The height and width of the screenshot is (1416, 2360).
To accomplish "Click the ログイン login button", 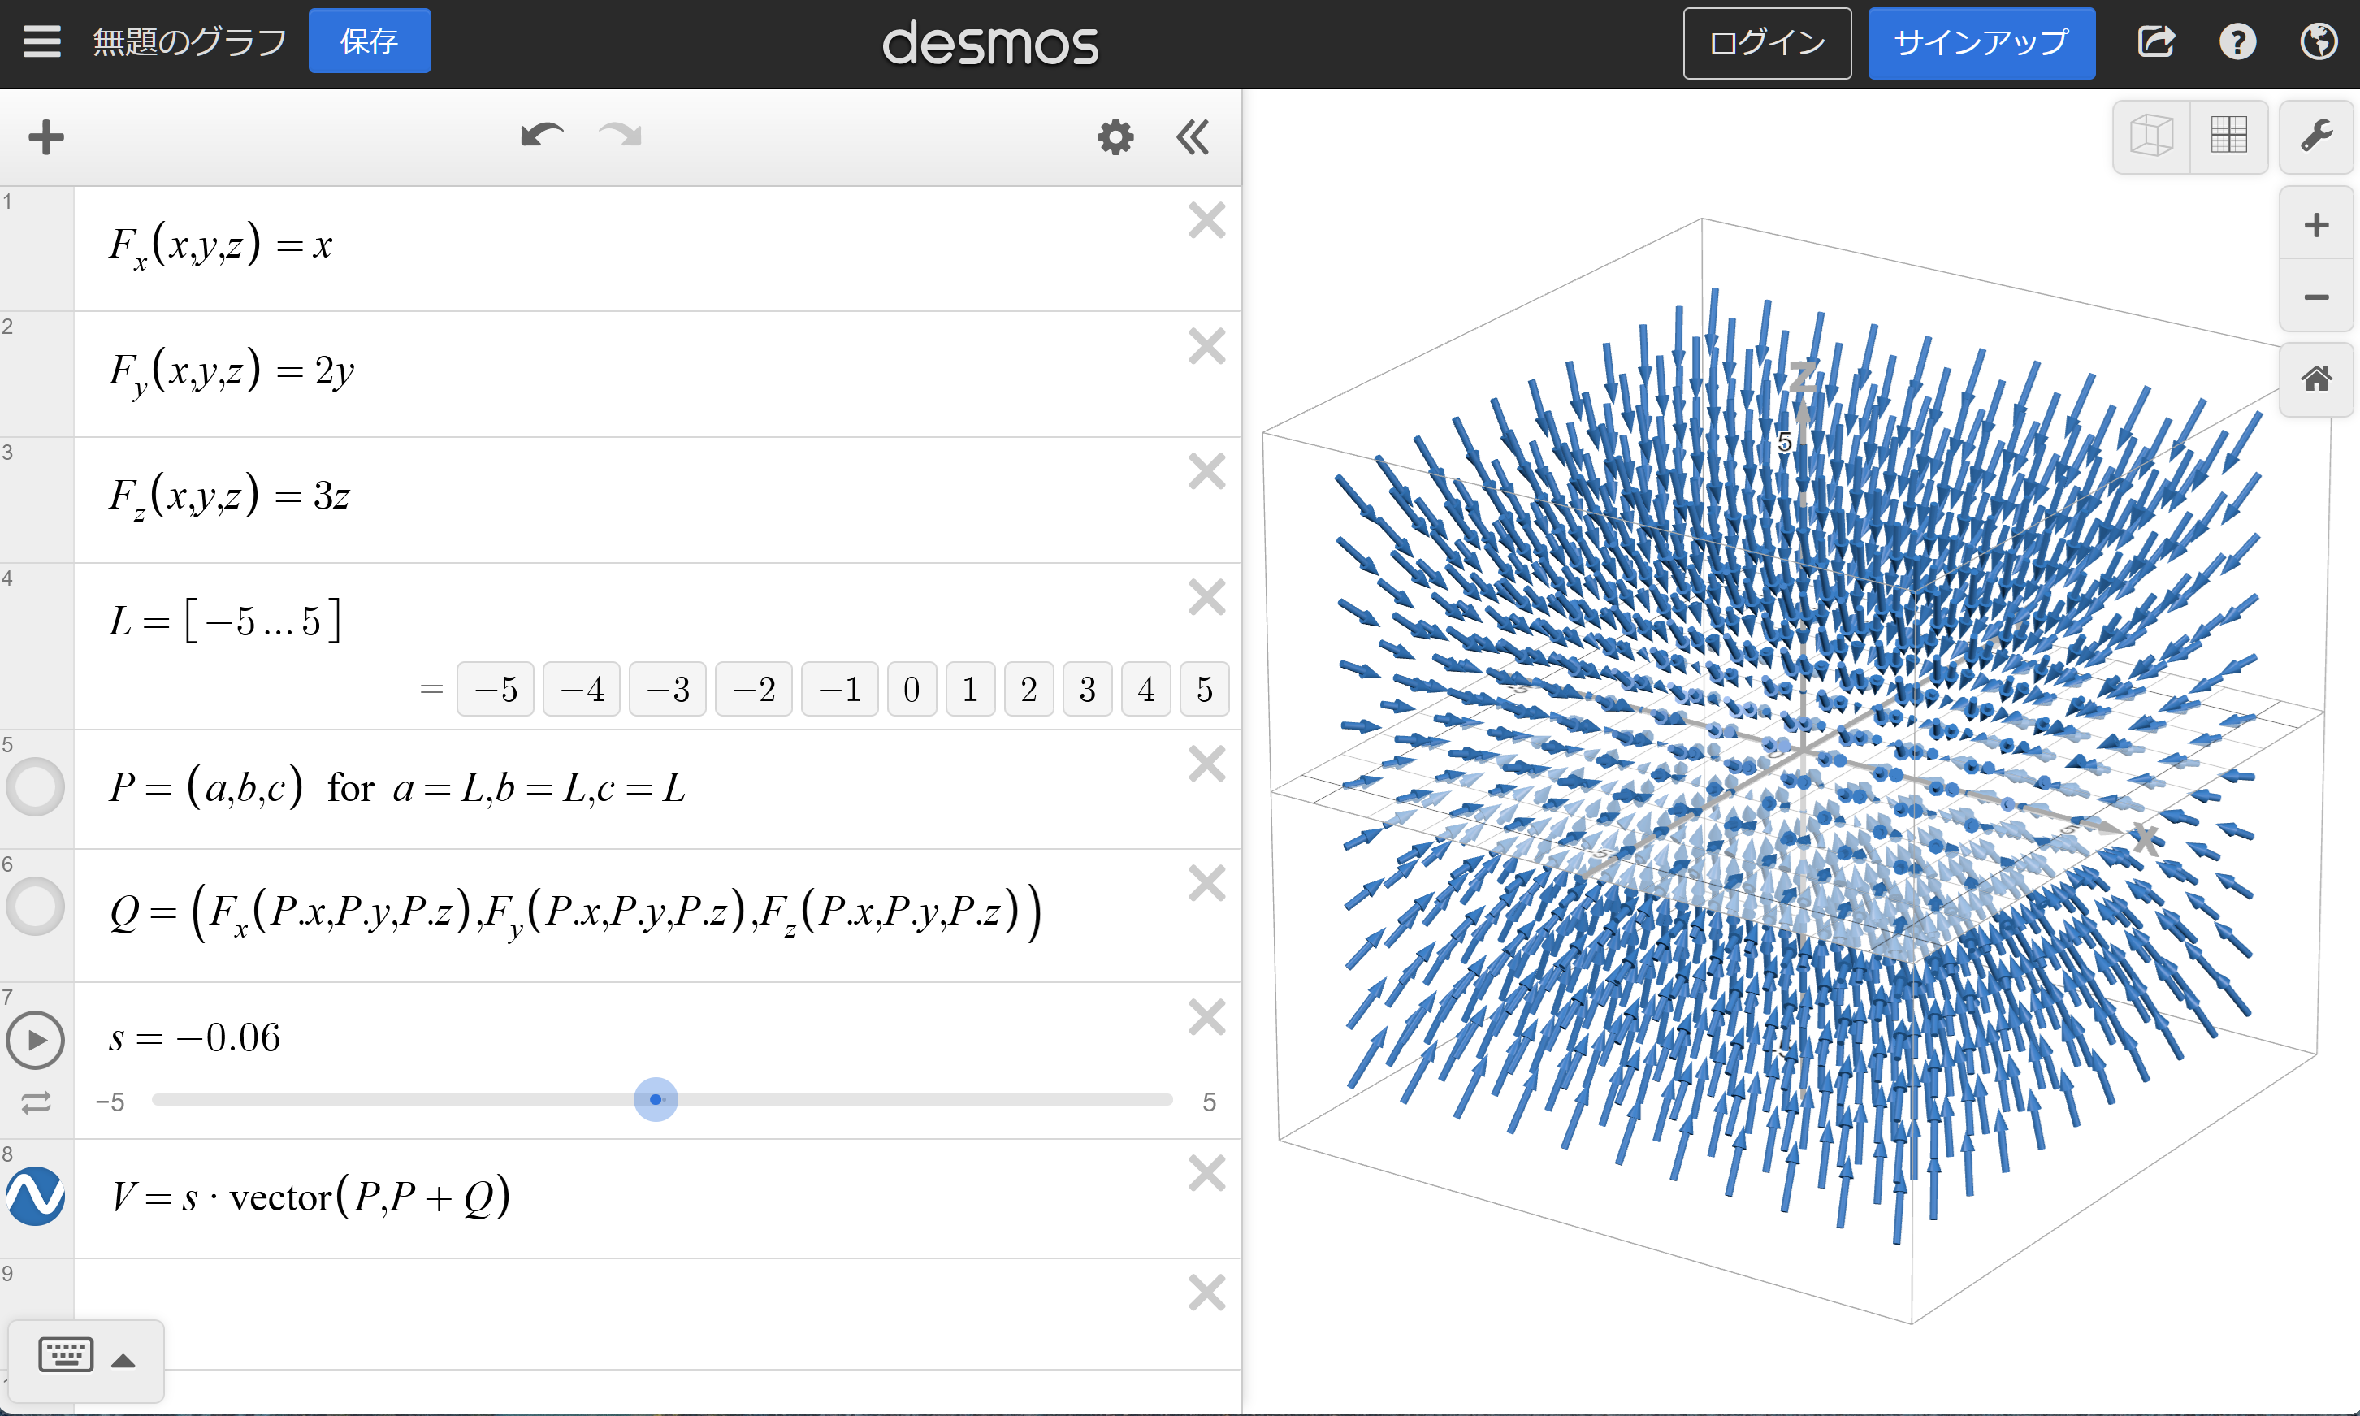I will [x=1767, y=43].
